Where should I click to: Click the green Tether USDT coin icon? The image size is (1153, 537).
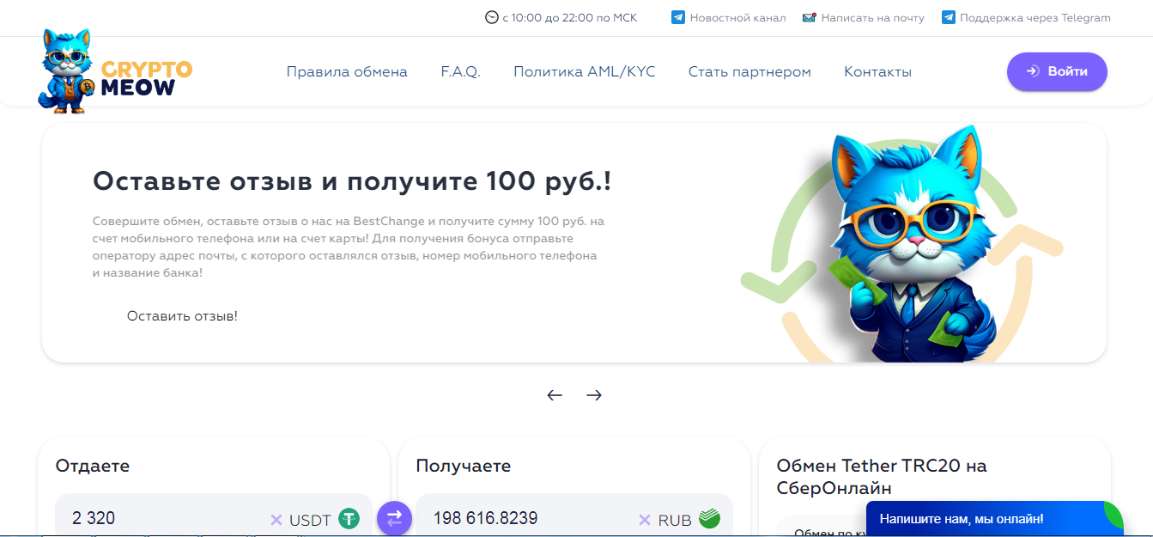coord(348,518)
